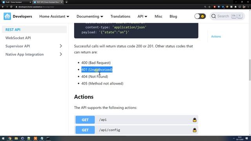Toggle the dark mode switch
This screenshot has width=251, height=141.
point(200,16)
